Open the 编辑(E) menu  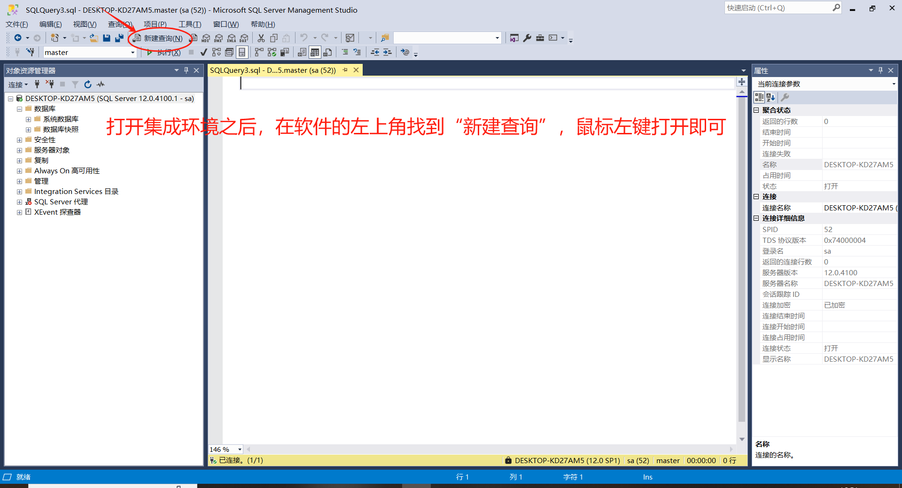point(51,24)
